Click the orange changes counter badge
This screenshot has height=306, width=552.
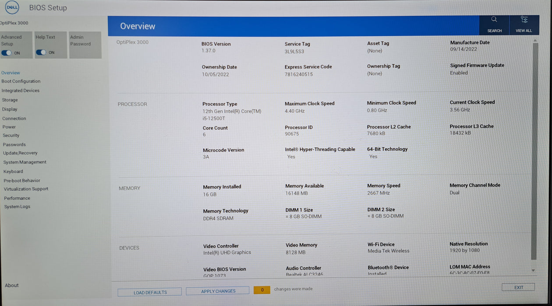tap(262, 290)
